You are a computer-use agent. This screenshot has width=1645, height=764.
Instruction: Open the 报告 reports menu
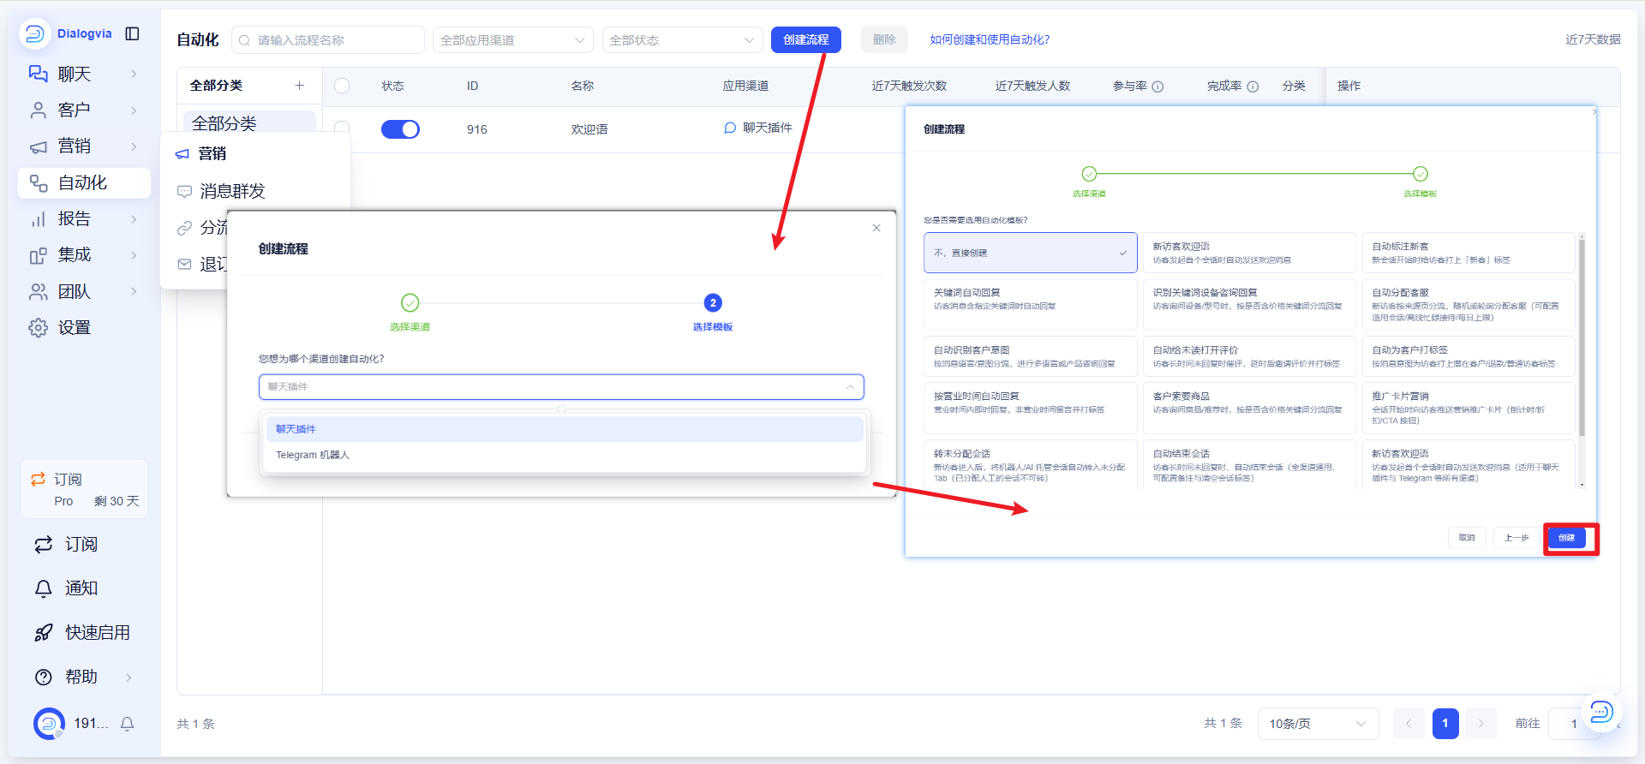tap(83, 219)
